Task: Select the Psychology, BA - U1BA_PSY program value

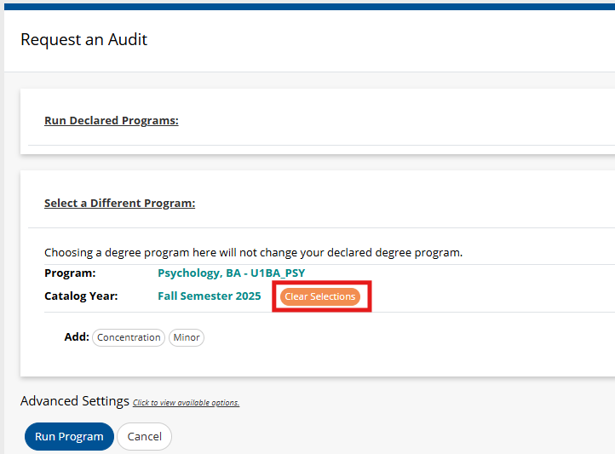Action: 232,273
